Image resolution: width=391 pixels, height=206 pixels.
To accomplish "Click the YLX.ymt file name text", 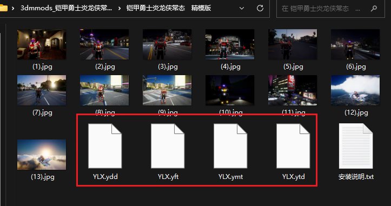I will [231, 177].
